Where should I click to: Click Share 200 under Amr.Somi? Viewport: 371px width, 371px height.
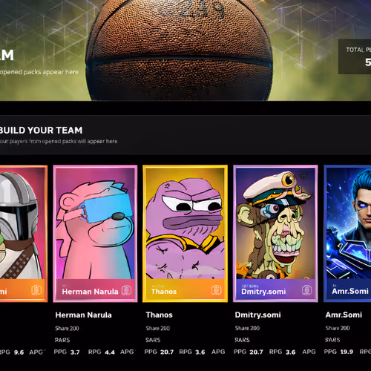(338, 328)
